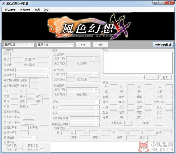Click the 智力 input field
This screenshot has height=154, width=176.
46,96
